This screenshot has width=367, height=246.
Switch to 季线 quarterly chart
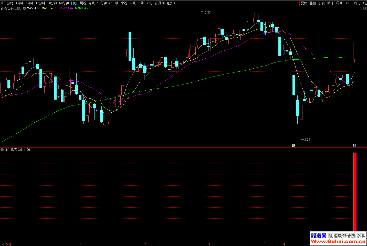point(124,3)
